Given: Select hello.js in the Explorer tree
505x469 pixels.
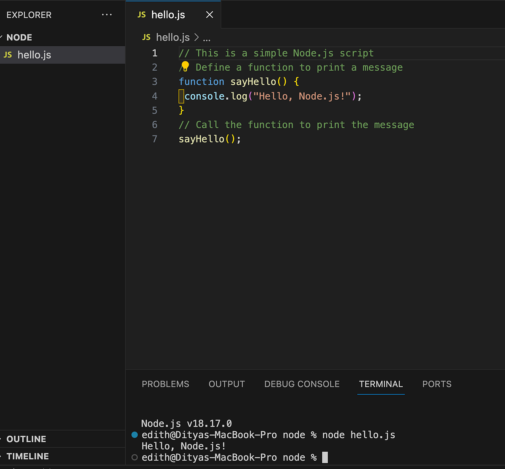Looking at the screenshot, I should pyautogui.click(x=34, y=55).
